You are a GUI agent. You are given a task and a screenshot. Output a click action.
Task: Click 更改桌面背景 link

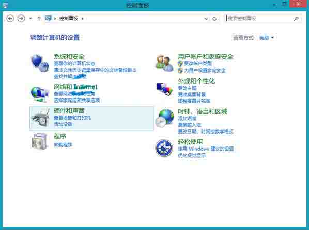[192, 95]
